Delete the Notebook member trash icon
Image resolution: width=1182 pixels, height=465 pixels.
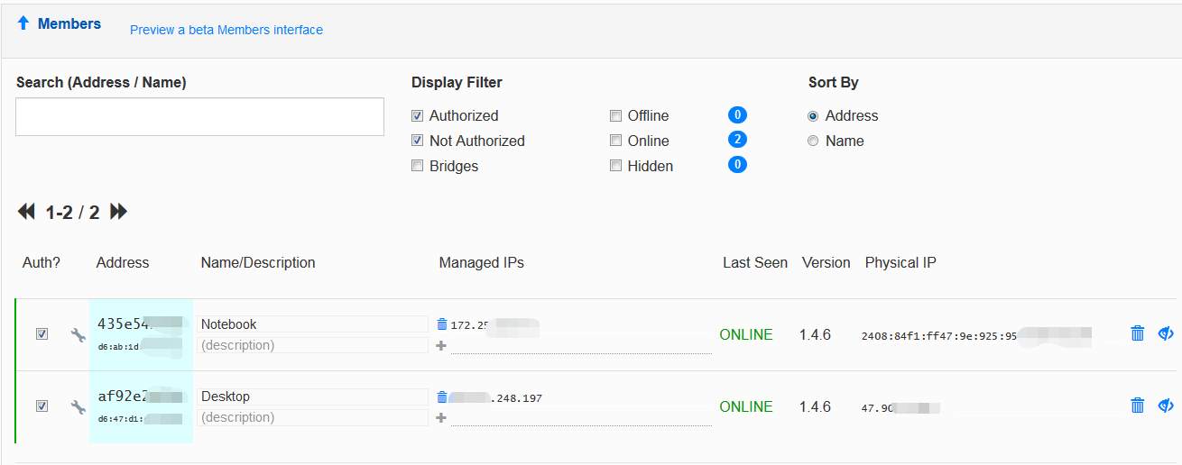click(1138, 333)
